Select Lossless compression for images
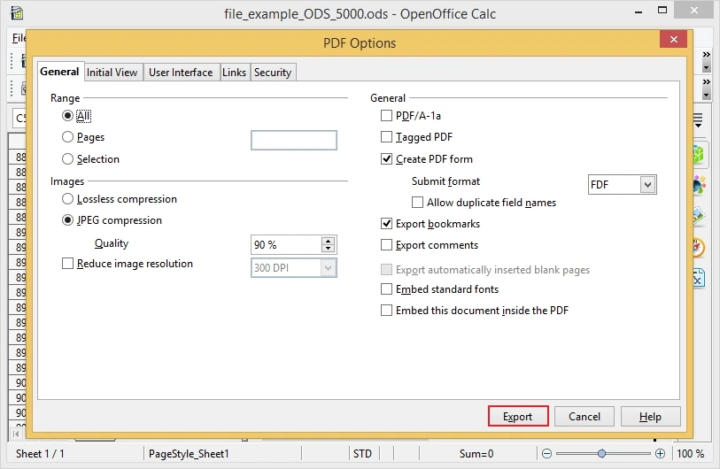Image resolution: width=720 pixels, height=469 pixels. pos(67,199)
